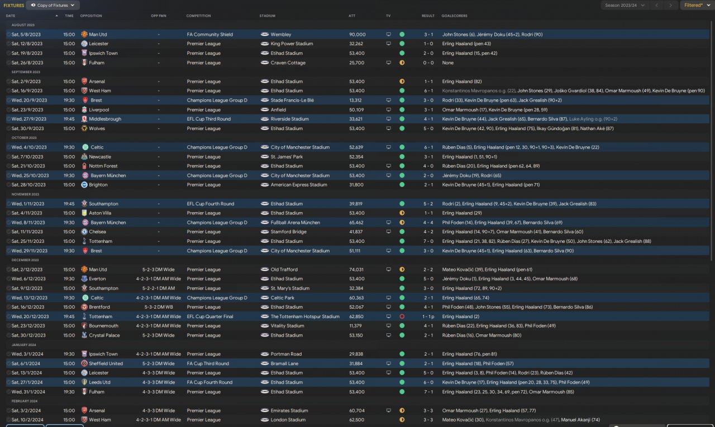Click the Aston Villa club badge
This screenshot has width=715, height=427.
(84, 213)
